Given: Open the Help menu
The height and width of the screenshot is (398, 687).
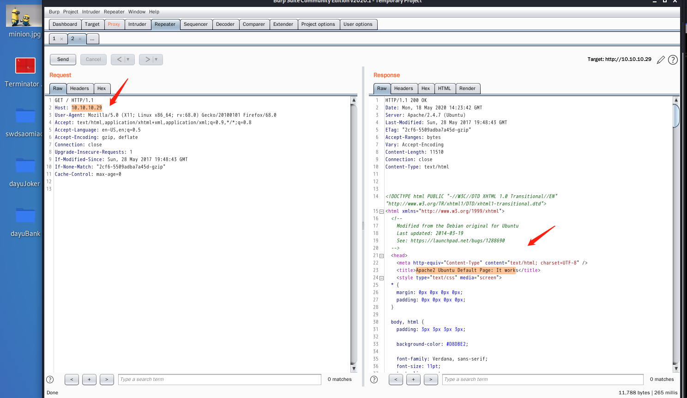Looking at the screenshot, I should click(x=154, y=12).
